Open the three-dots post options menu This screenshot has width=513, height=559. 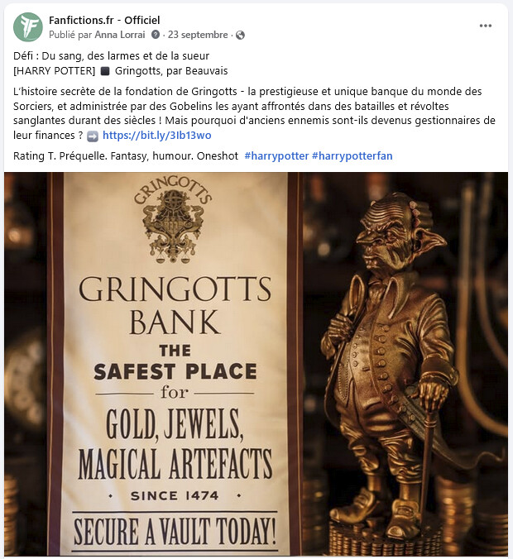click(485, 26)
